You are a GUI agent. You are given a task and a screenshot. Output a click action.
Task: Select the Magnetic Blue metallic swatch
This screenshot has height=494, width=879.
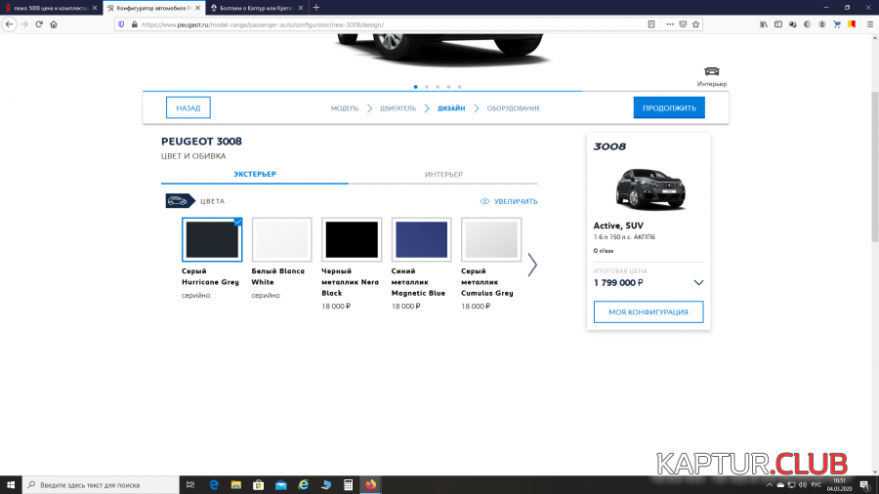[x=421, y=240]
